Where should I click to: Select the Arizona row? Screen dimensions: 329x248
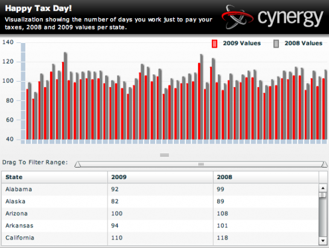point(161,214)
